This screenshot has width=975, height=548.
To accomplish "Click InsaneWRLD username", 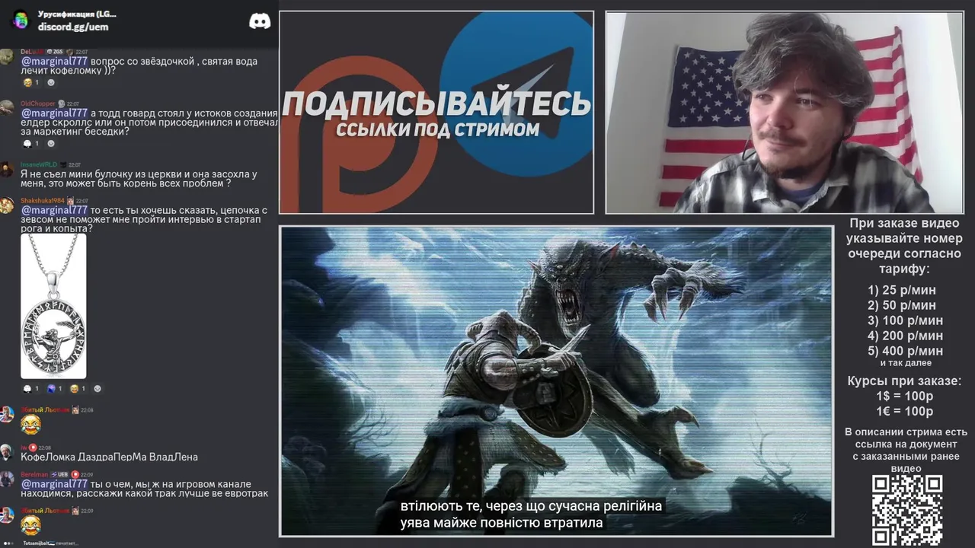I will (x=39, y=164).
